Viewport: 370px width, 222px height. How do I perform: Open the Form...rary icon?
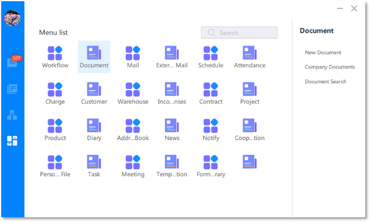[x=211, y=162]
